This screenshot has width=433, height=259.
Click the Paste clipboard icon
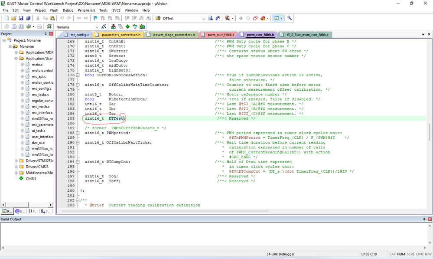click(52, 18)
